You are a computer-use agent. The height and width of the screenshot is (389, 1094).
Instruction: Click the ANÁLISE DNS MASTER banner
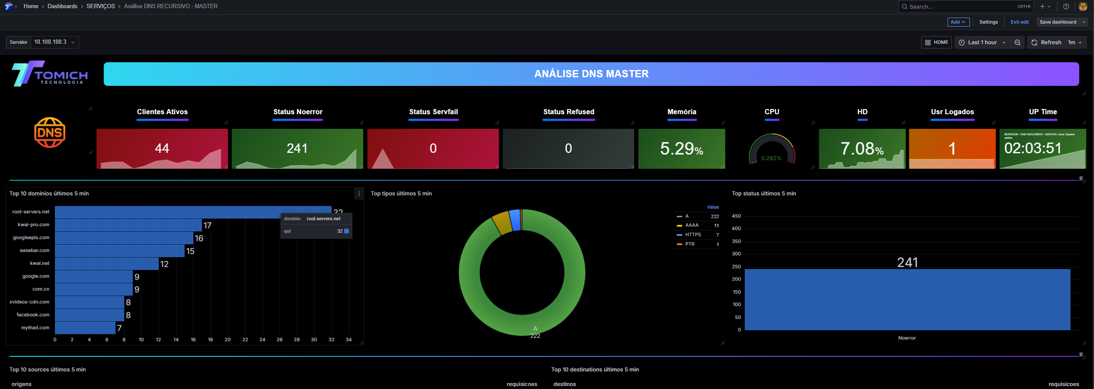pyautogui.click(x=591, y=74)
